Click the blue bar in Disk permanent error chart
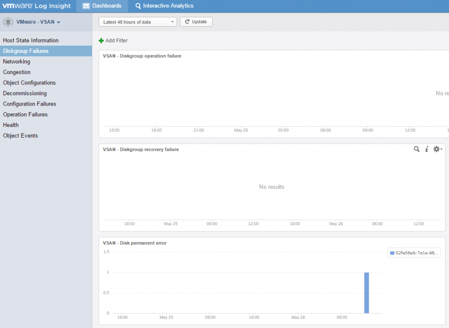The image size is (449, 328). (367, 293)
